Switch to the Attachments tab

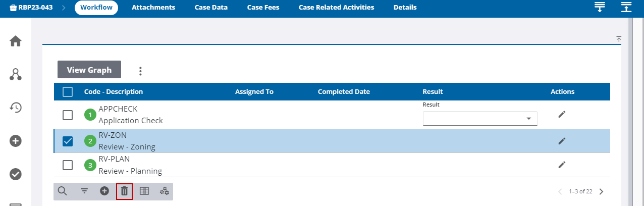[x=153, y=8]
